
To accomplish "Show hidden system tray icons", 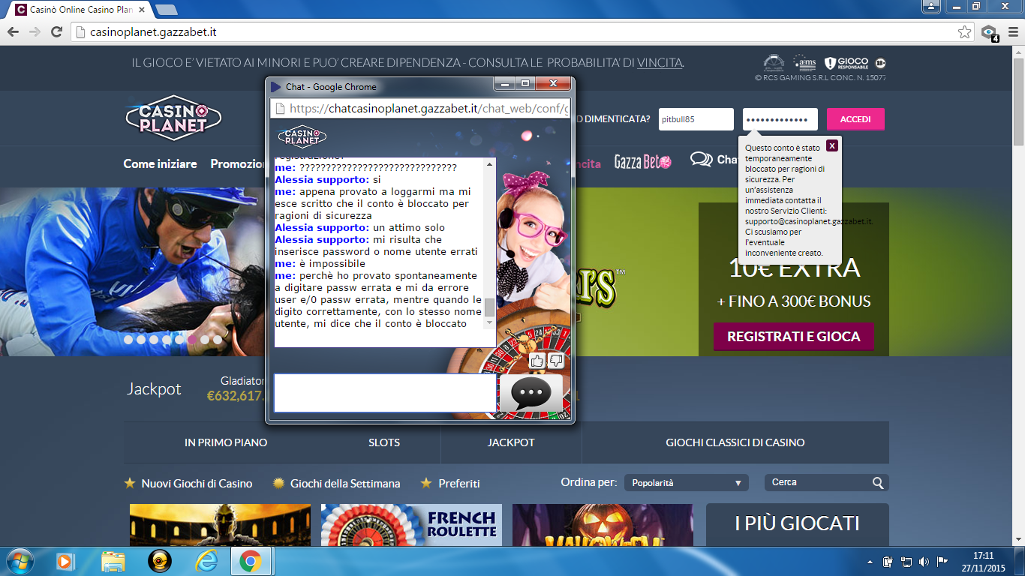I will [870, 562].
